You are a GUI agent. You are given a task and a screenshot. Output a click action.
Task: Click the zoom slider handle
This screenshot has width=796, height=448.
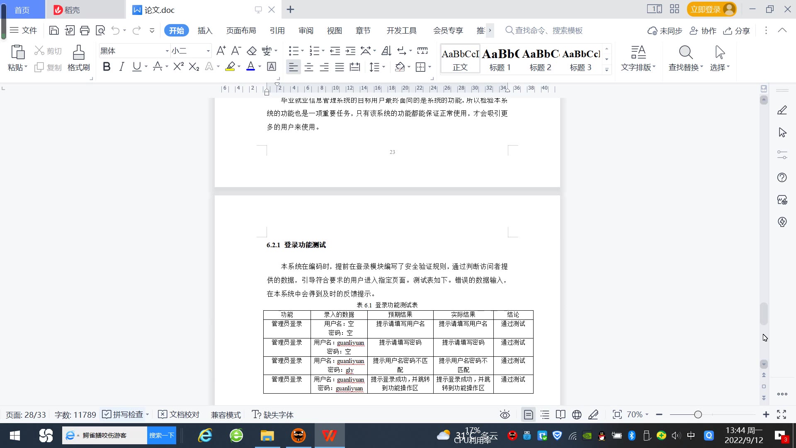click(698, 415)
